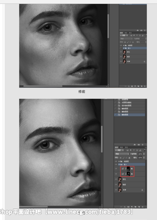Filter smart objects in the after screenshot's layers panel

141,150
